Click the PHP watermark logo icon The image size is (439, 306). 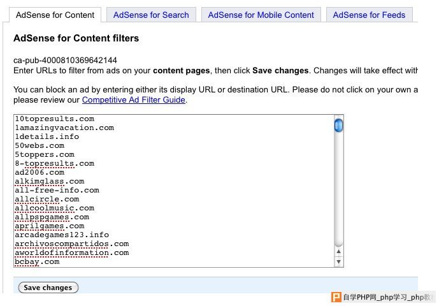click(x=335, y=298)
